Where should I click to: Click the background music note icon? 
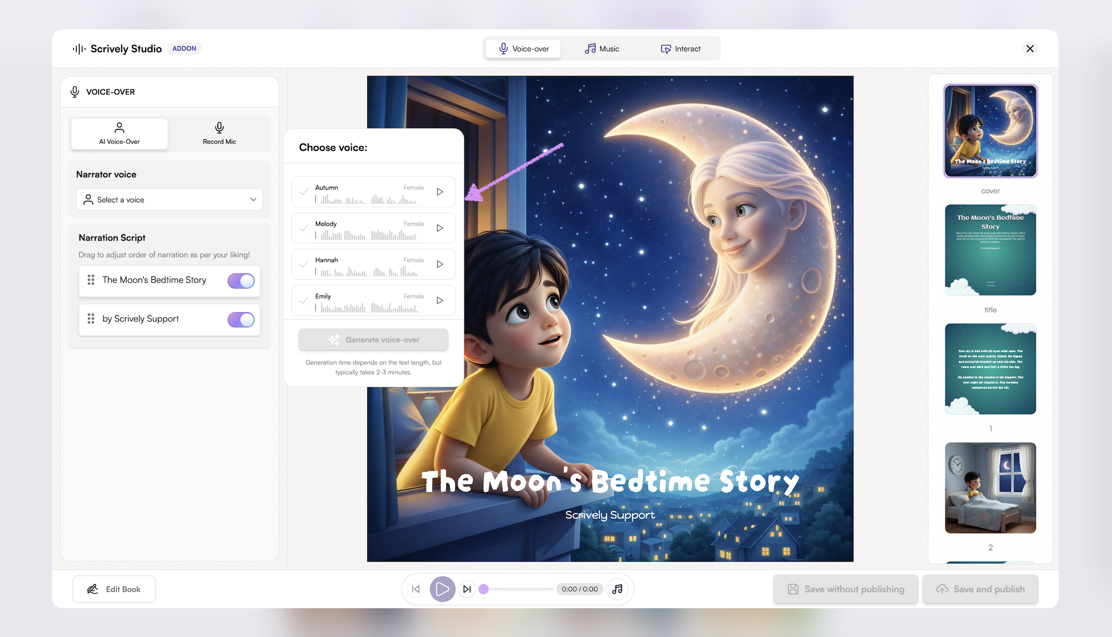coord(618,589)
